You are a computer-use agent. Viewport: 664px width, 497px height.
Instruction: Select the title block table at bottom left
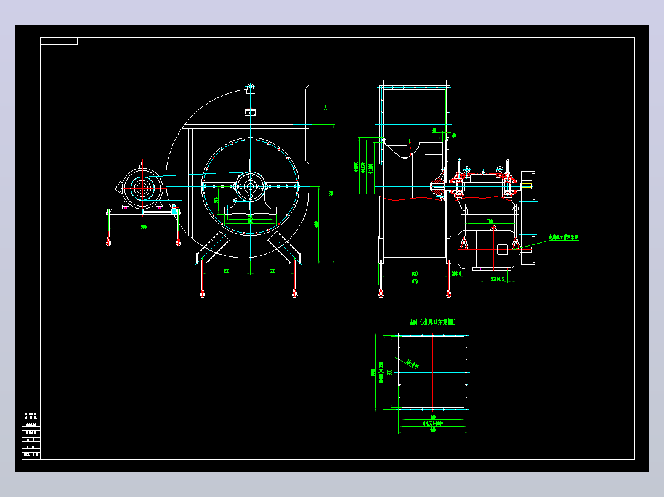point(31,434)
